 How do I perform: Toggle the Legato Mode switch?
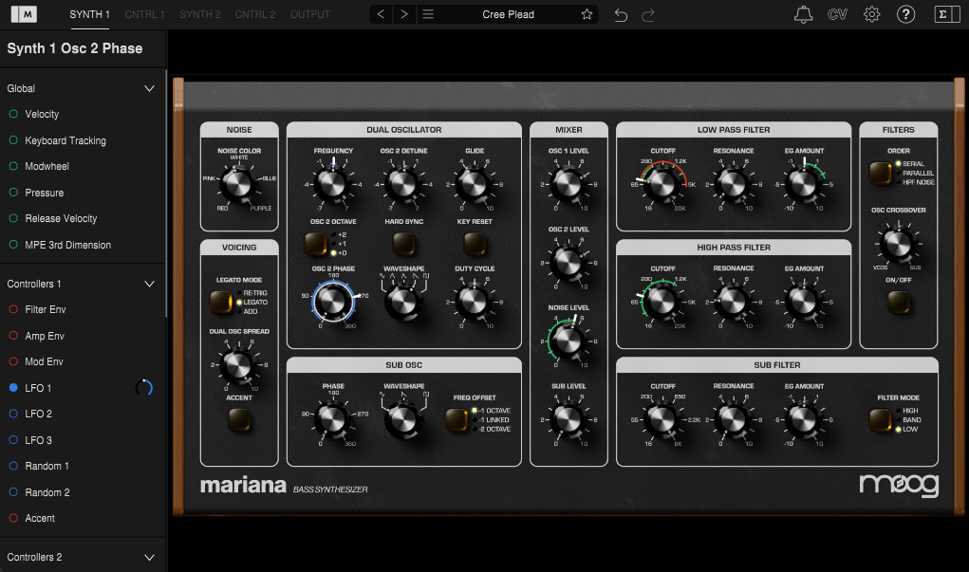(x=220, y=302)
